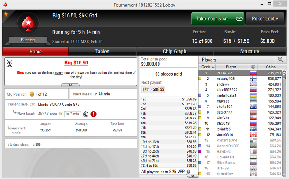Click the players list scrollbar

(x=284, y=124)
